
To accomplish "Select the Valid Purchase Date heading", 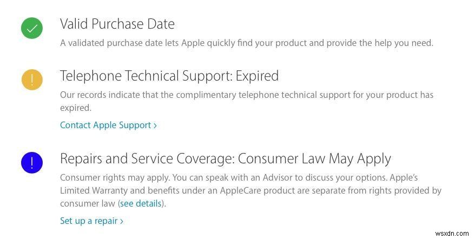I will tap(117, 24).
